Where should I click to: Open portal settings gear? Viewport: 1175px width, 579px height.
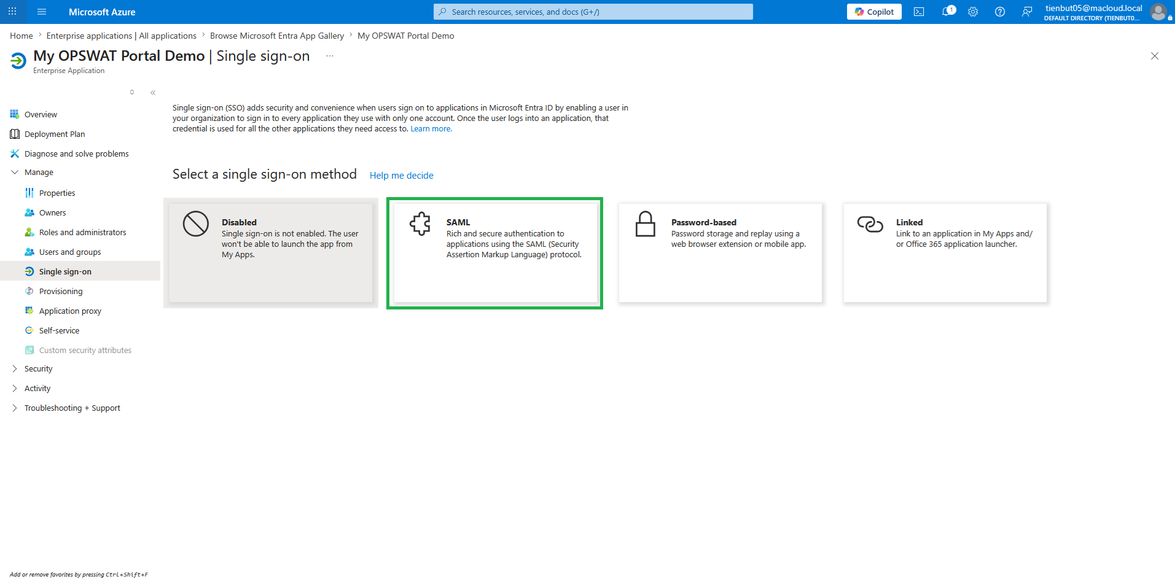coord(973,12)
